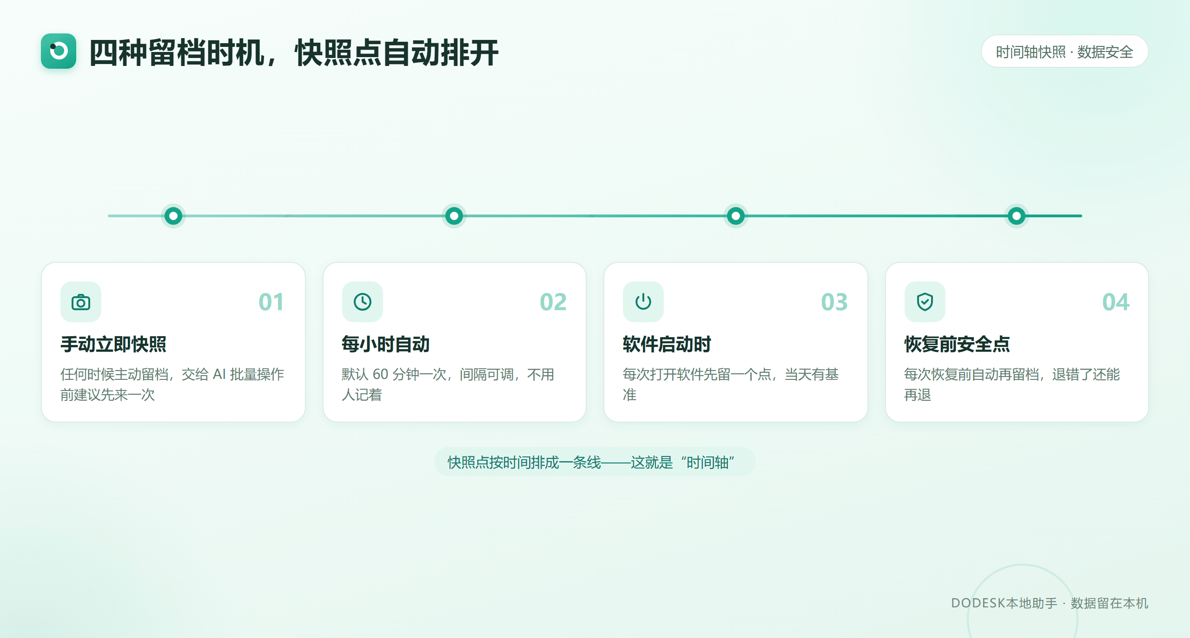Click the description 每次打开软件先留一个点
This screenshot has width=1190, height=638.
point(731,384)
